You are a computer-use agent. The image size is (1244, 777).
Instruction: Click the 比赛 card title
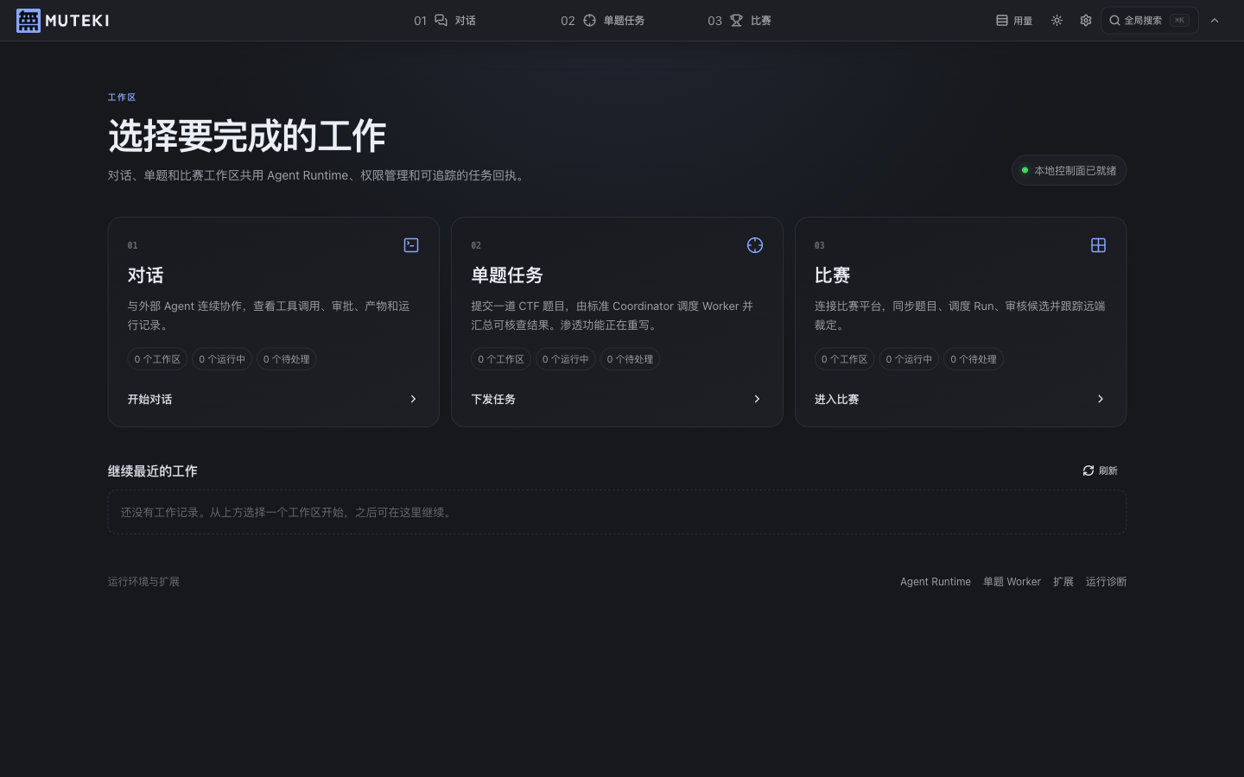click(x=833, y=275)
